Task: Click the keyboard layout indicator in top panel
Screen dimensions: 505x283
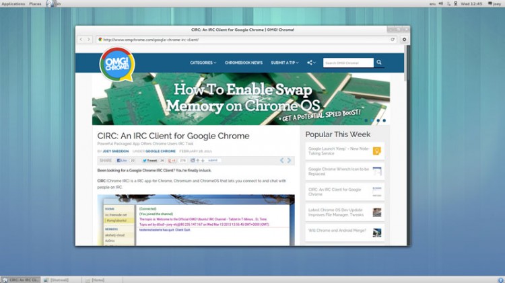Action: (432, 4)
